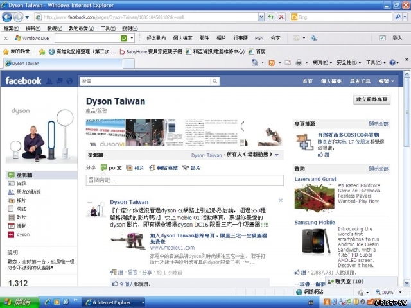Click the Facebook friend requests icon
Screen dimensions: 411x308
tap(49, 81)
